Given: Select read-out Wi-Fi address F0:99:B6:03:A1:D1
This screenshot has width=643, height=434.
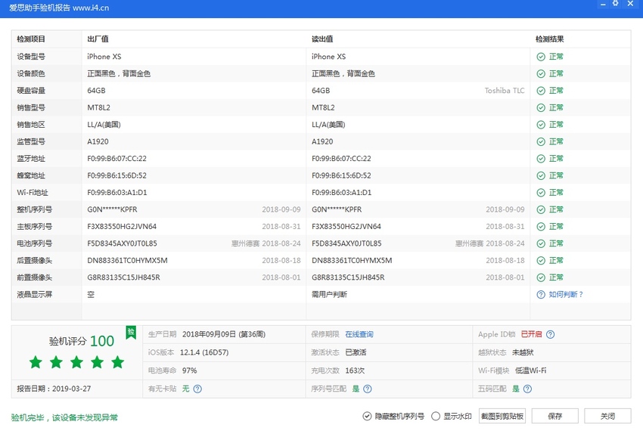Looking at the screenshot, I should 341,193.
